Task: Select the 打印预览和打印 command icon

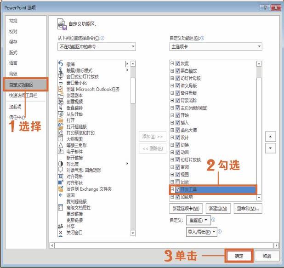Action: [x=61, y=133]
